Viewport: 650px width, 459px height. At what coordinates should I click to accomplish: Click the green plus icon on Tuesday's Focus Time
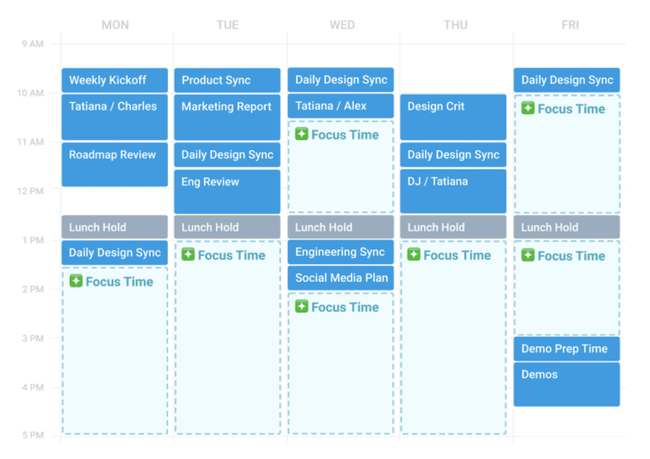click(188, 255)
